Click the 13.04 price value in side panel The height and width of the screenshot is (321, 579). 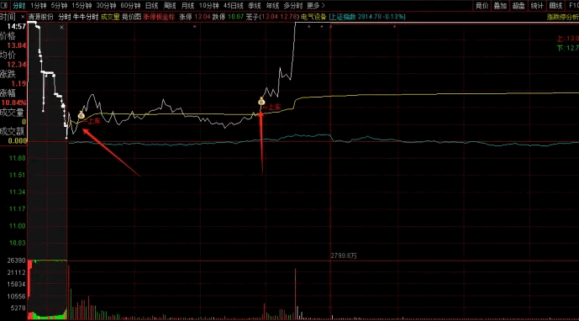pos(17,46)
